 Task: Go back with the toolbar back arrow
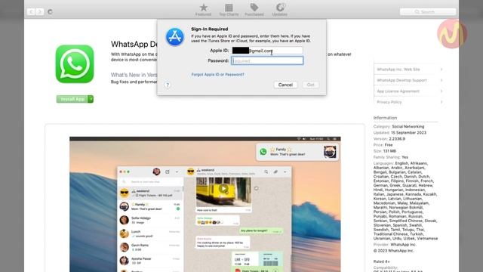pyautogui.click(x=31, y=12)
